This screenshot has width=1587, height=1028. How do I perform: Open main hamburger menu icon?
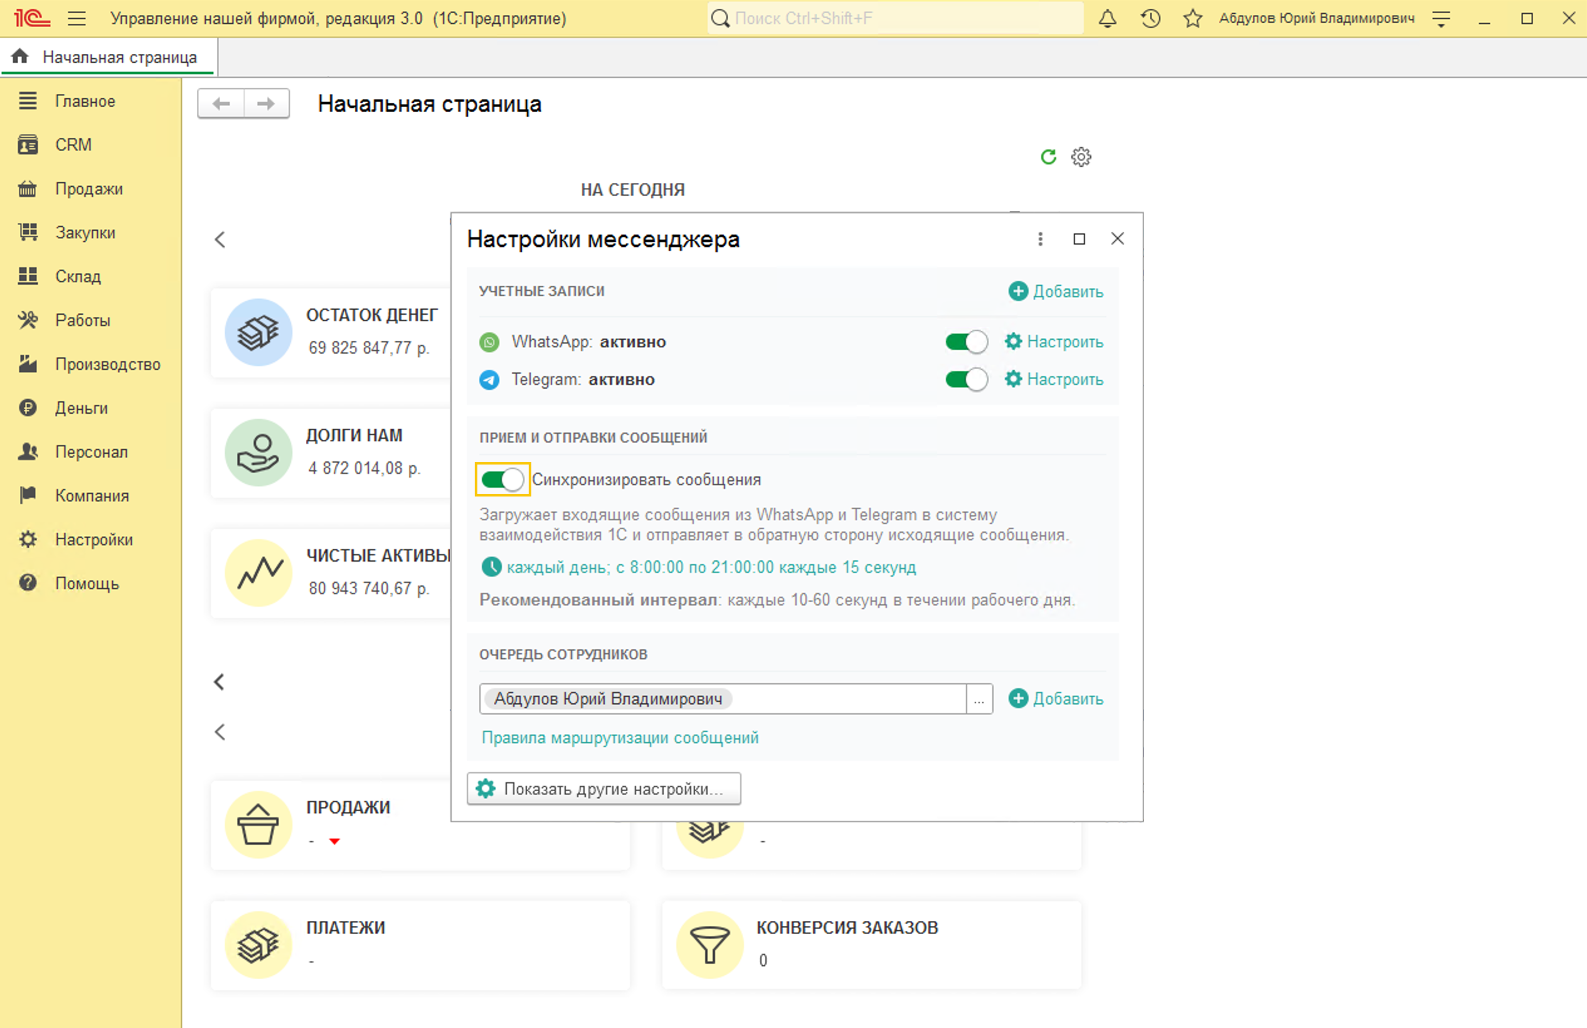pos(77,19)
